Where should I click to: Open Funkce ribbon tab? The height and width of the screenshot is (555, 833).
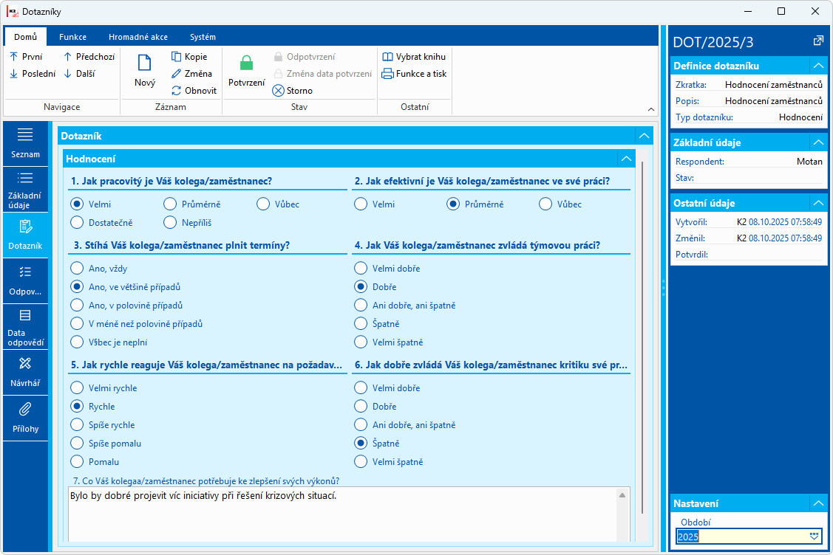72,37
